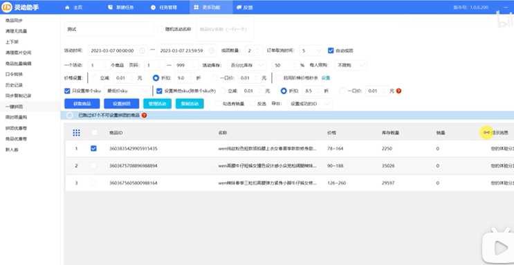Image resolution: width=514 pixels, height=265 pixels.
Task: Click the price cell 126~260
Action: click(x=336, y=183)
